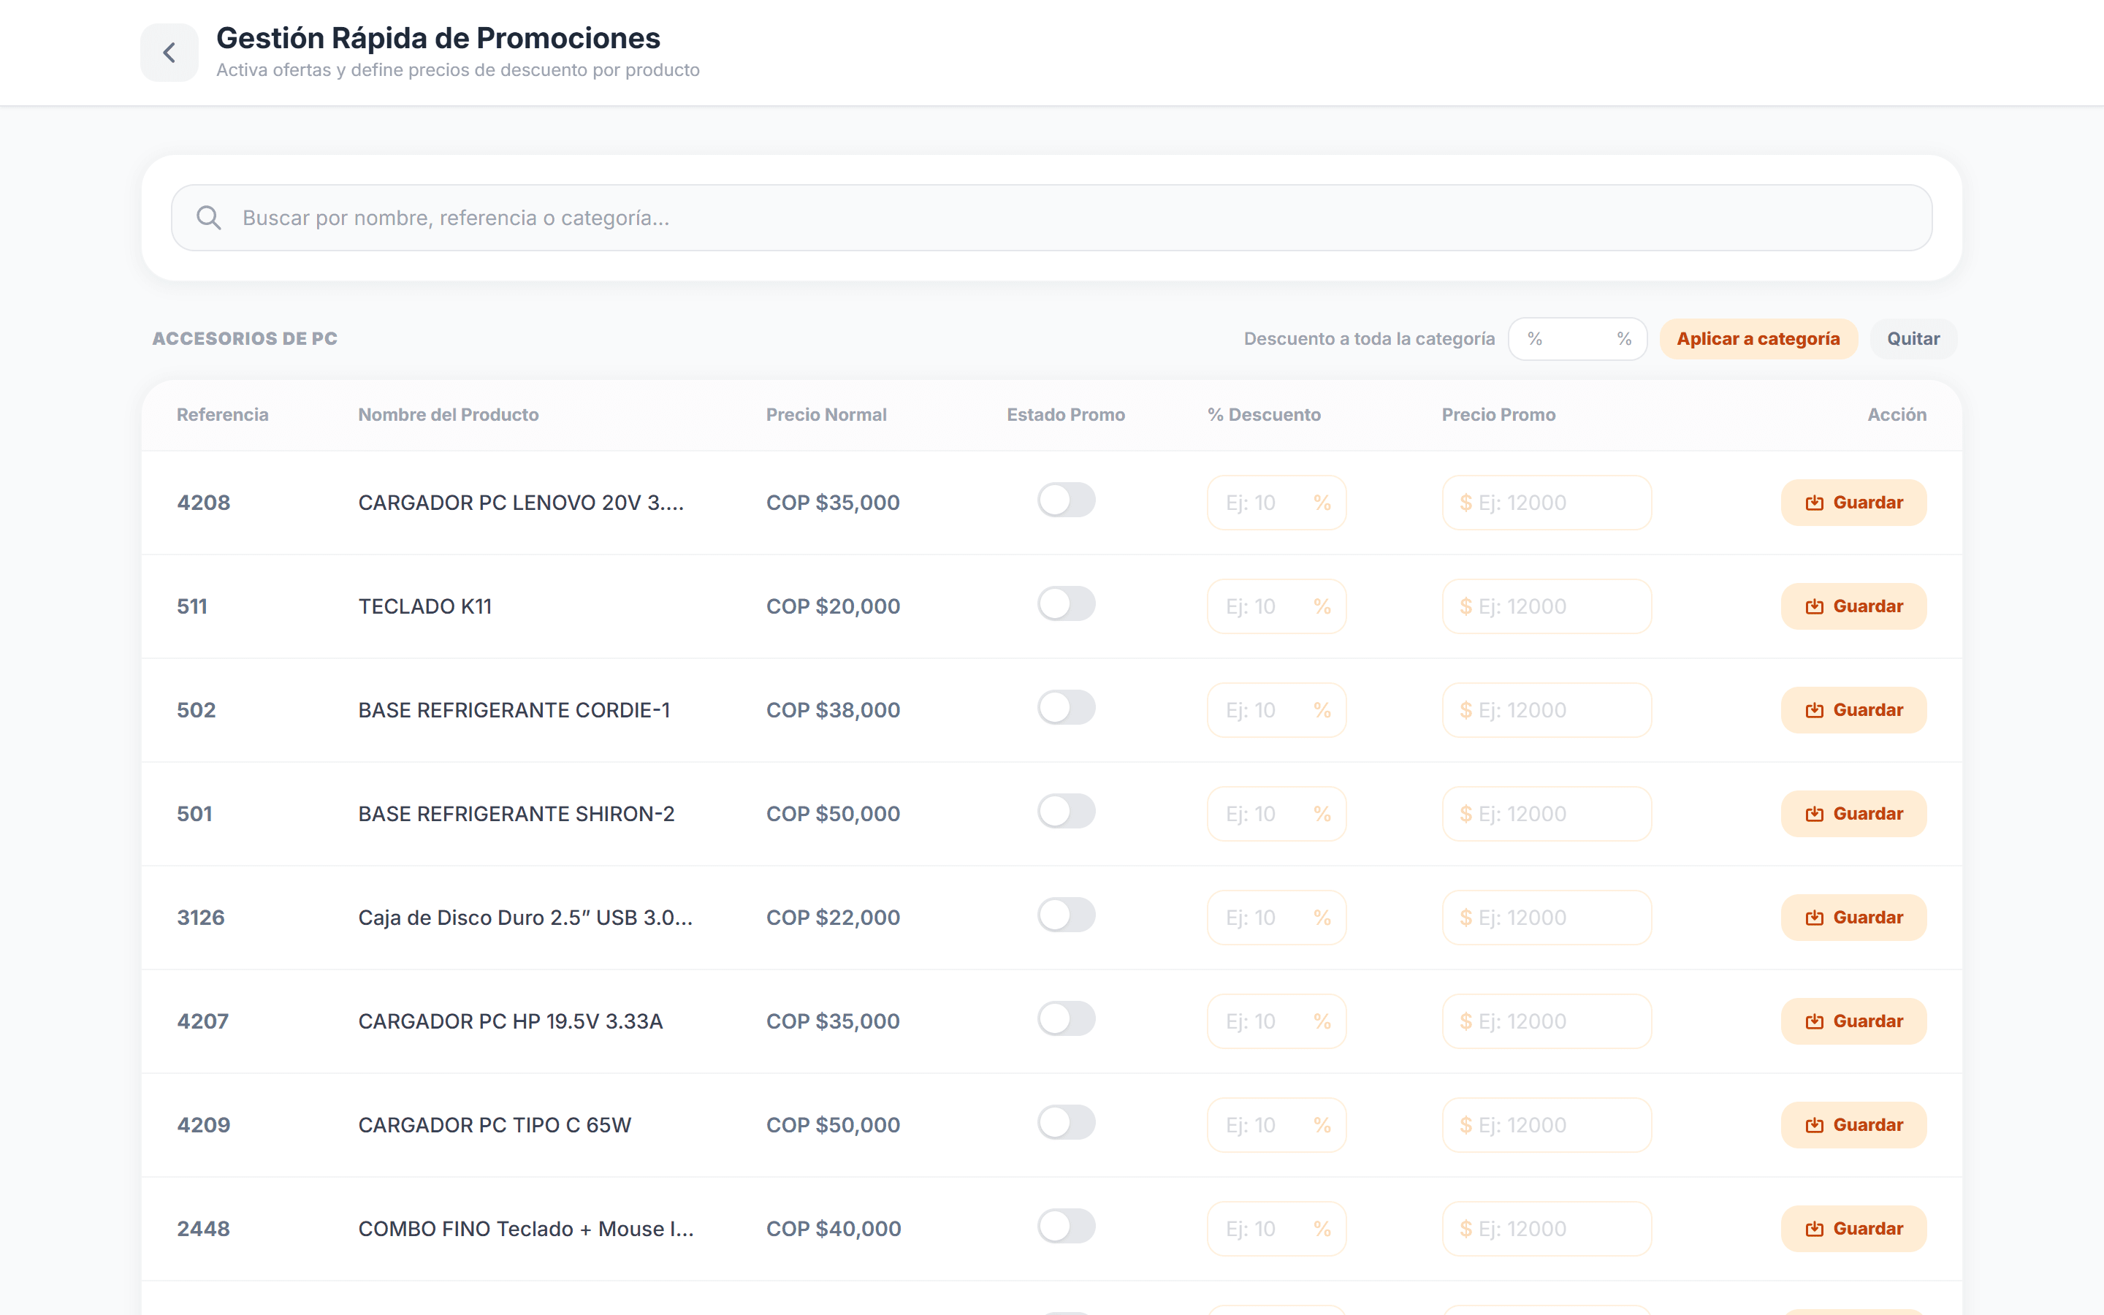This screenshot has width=2104, height=1315.
Task: Click the % Descuento column header
Action: [x=1264, y=415]
